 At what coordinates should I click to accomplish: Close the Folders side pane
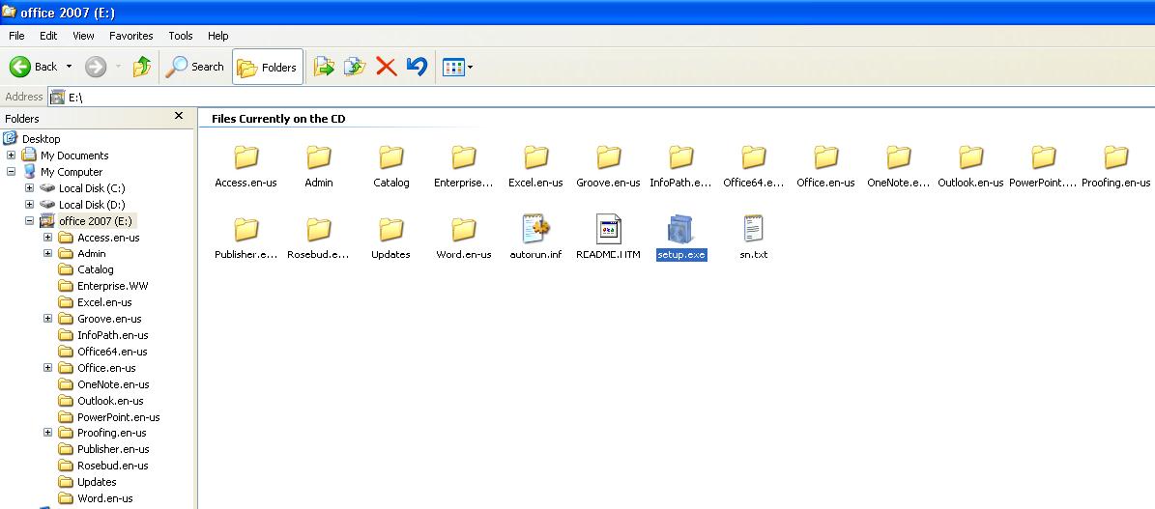tap(178, 116)
